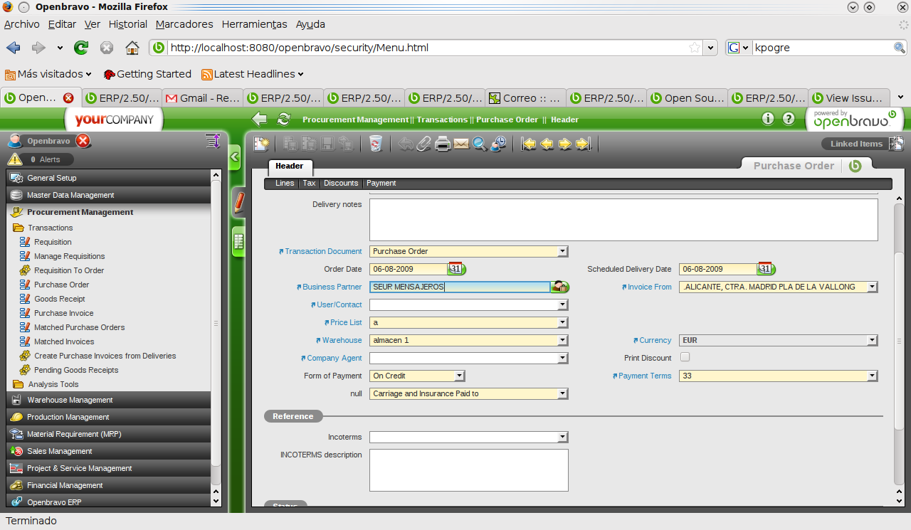Click the printer icon in toolbar

443,144
